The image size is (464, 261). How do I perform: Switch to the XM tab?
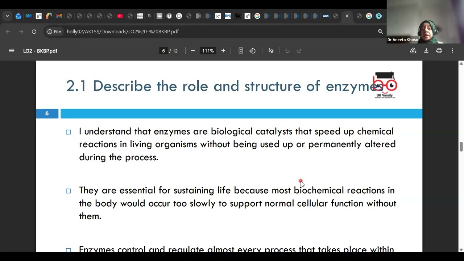29,16
